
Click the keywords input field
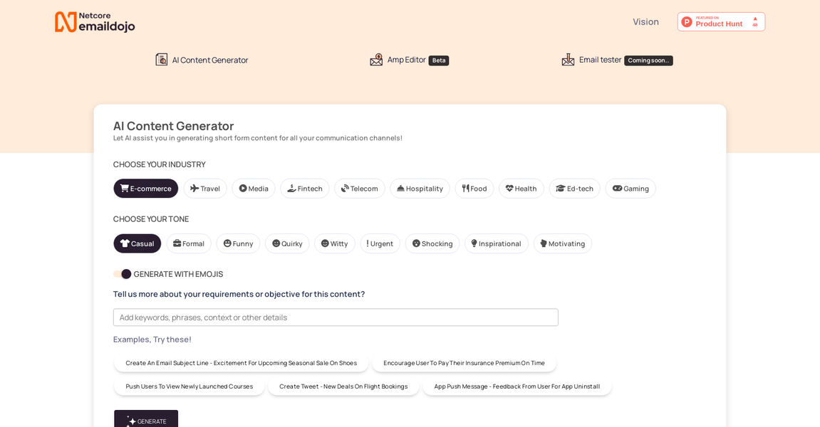pyautogui.click(x=335, y=317)
